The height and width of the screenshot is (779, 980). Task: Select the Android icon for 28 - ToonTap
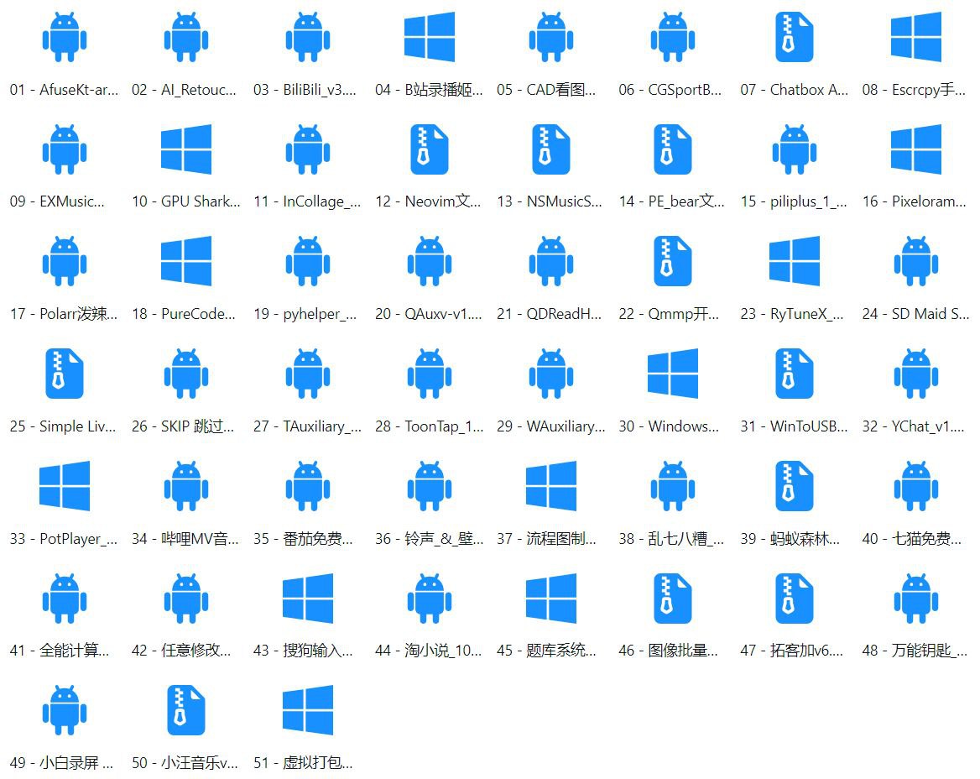pyautogui.click(x=430, y=374)
